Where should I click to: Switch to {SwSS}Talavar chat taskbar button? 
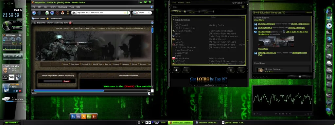tap(233, 123)
